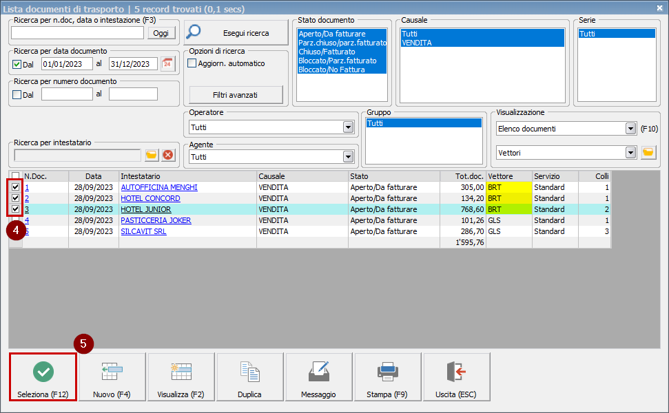The width and height of the screenshot is (669, 413).
Task: Open Visualizza (F2) to view the document
Action: tap(181, 377)
